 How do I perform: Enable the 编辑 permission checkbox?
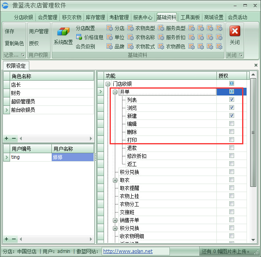tap(232, 124)
